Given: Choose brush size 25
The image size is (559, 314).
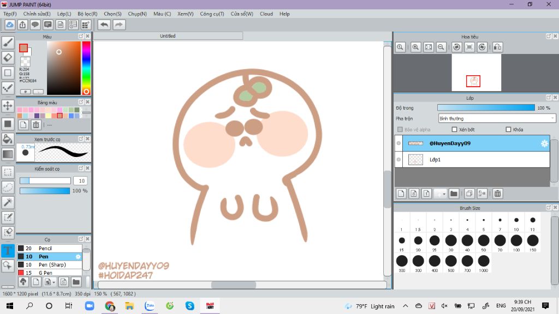Looking at the screenshot, I should click(x=435, y=243).
